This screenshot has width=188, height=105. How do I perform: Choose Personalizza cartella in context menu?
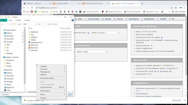(x=51, y=78)
